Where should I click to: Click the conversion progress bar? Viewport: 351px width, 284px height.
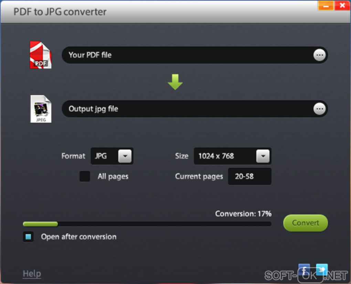(147, 224)
